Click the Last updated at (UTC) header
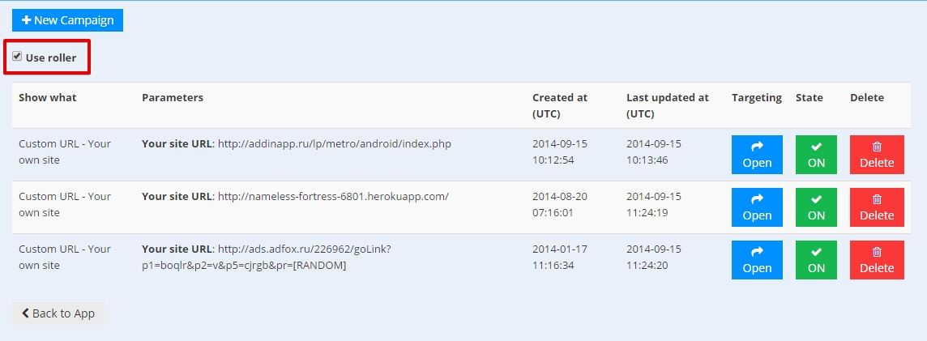Screen dimensions: 927x341 pos(667,105)
